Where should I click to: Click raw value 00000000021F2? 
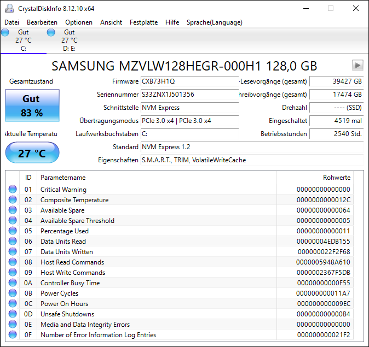pos(324,334)
